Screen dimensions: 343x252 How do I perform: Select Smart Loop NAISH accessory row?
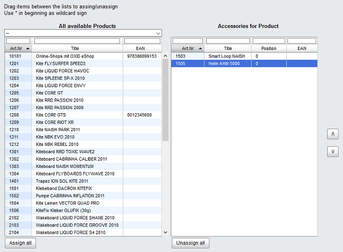244,56
